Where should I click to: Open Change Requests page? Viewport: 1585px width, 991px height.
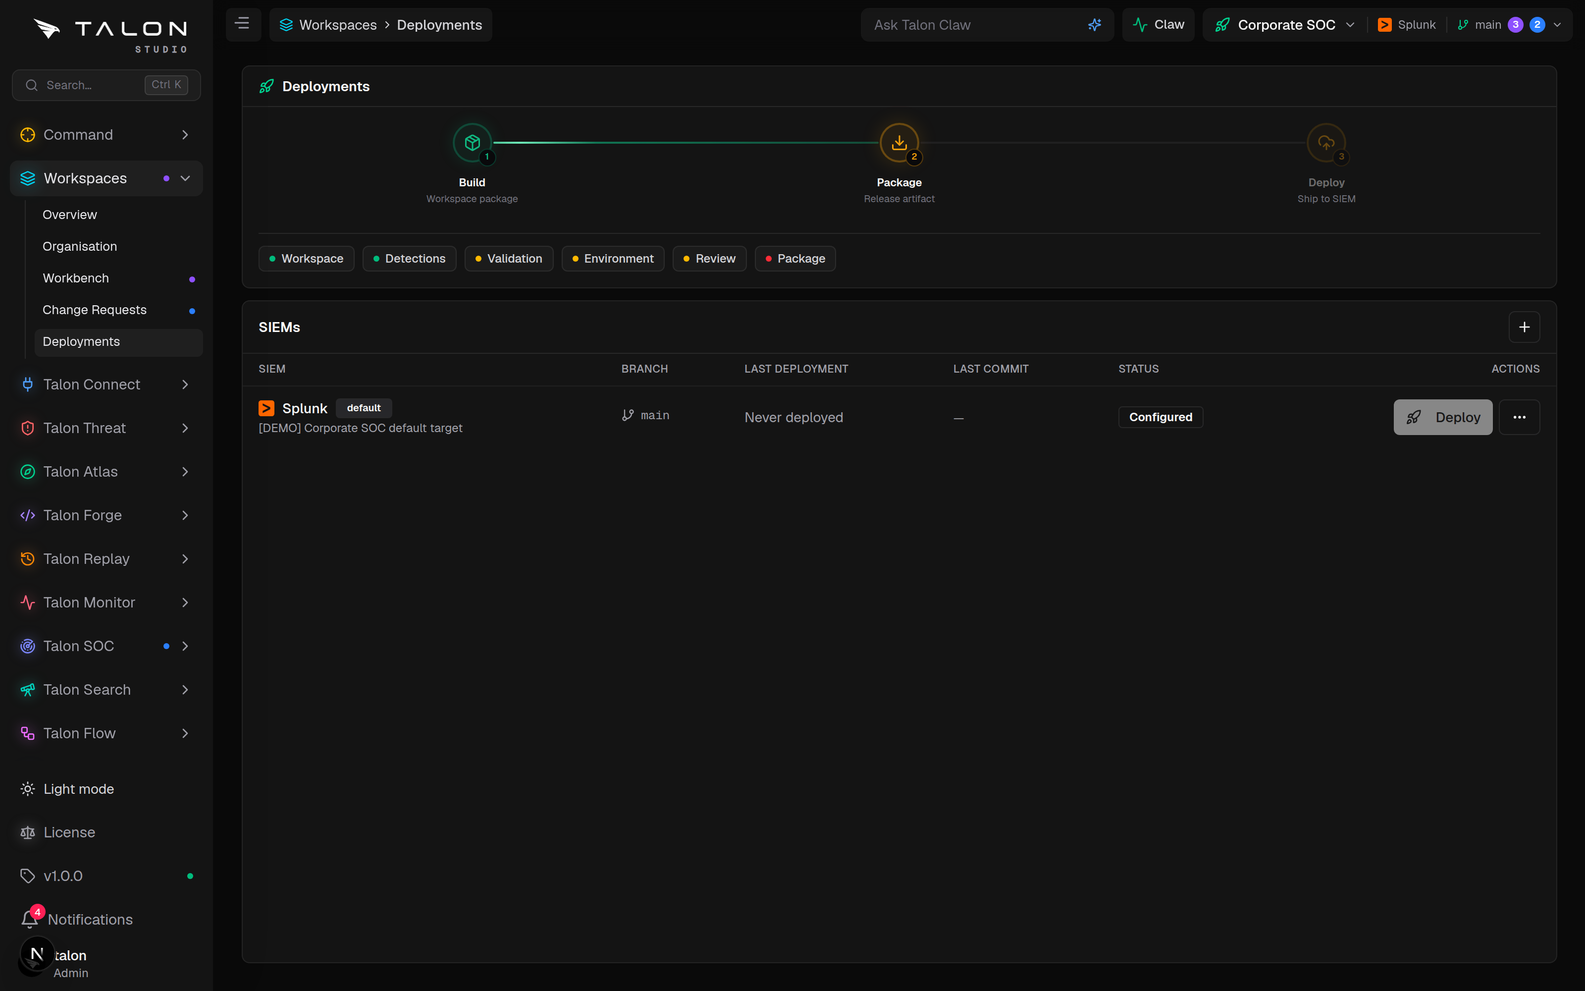tap(118, 310)
